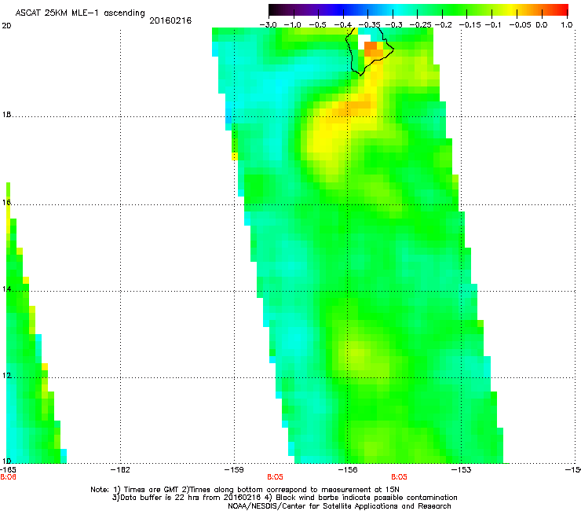581x511 pixels.
Task: Click the NOAA/NESDIS credit line
Action: (x=339, y=506)
